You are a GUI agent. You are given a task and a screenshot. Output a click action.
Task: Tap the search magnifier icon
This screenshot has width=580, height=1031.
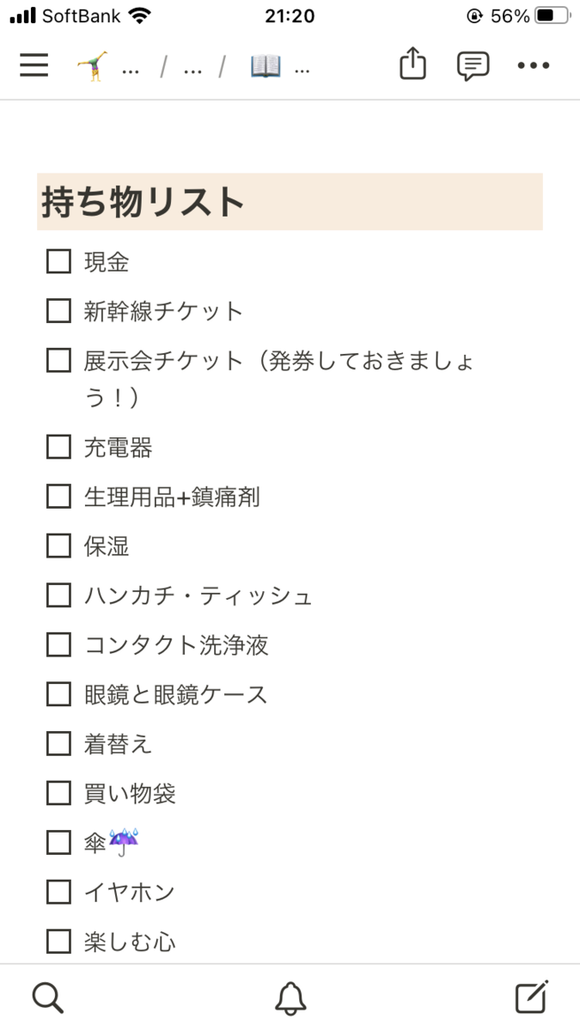click(x=47, y=997)
